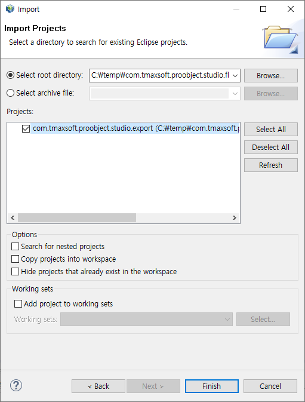Click the horizontal scrollbar left arrow
305x402 pixels.
point(13,217)
